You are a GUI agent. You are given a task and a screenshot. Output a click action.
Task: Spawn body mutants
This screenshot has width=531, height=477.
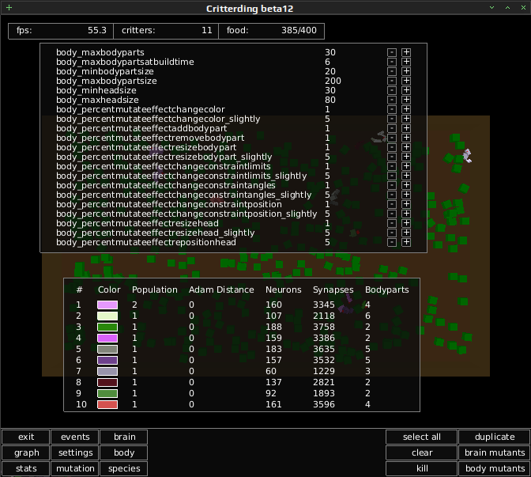pyautogui.click(x=495, y=468)
